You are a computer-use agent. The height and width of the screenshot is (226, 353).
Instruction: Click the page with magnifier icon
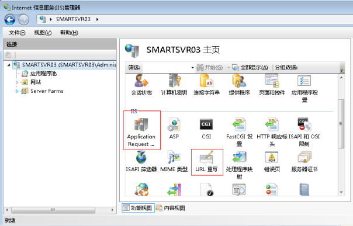click(x=239, y=190)
